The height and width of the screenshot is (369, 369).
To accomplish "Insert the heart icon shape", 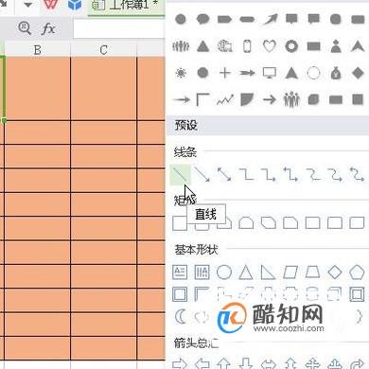I will 270,46.
